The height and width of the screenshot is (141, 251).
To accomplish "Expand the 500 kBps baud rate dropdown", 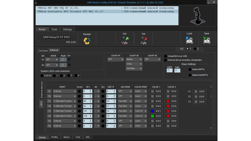I will [x=134, y=69].
